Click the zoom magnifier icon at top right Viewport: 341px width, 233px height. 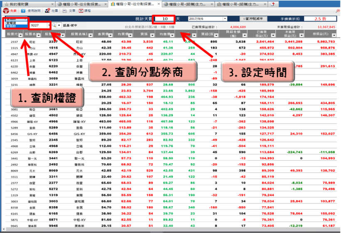coord(338,11)
